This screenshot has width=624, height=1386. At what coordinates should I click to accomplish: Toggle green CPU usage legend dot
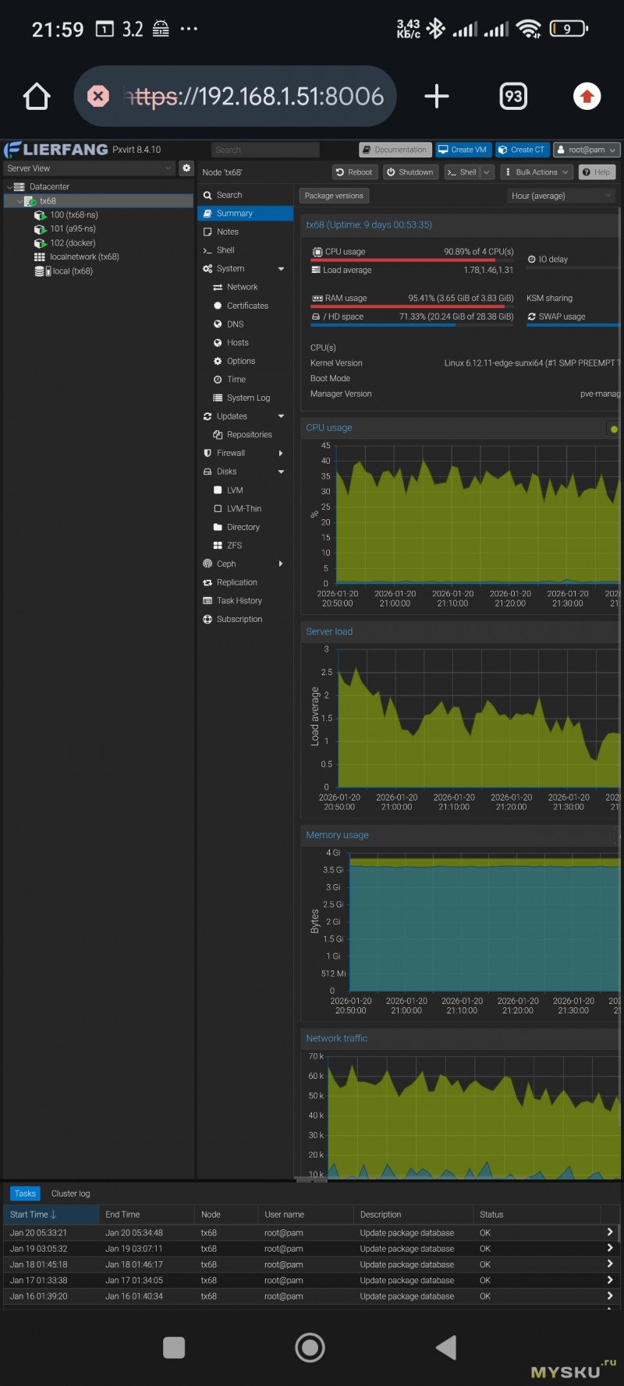coord(614,429)
